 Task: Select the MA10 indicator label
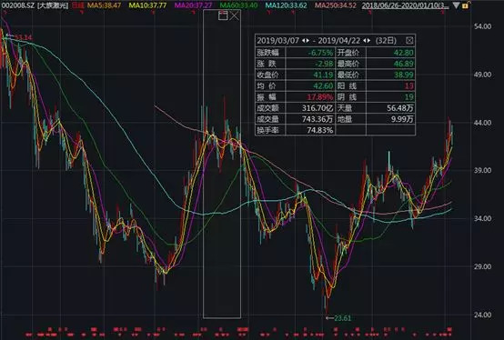point(148,5)
